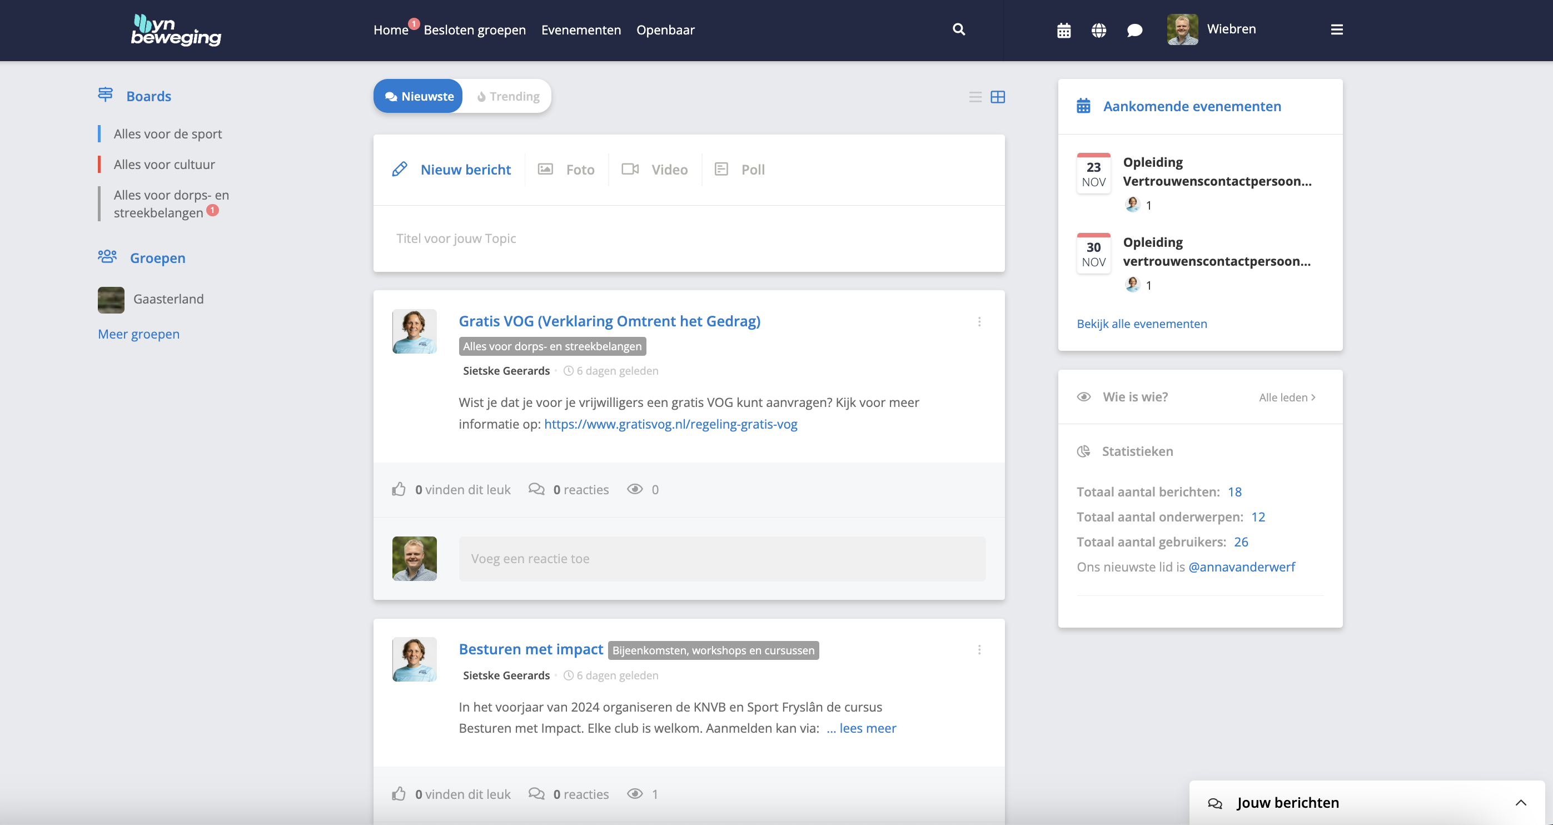Click the Aankomende evenementen calendar icon
Image resolution: width=1553 pixels, height=825 pixels.
(x=1083, y=106)
